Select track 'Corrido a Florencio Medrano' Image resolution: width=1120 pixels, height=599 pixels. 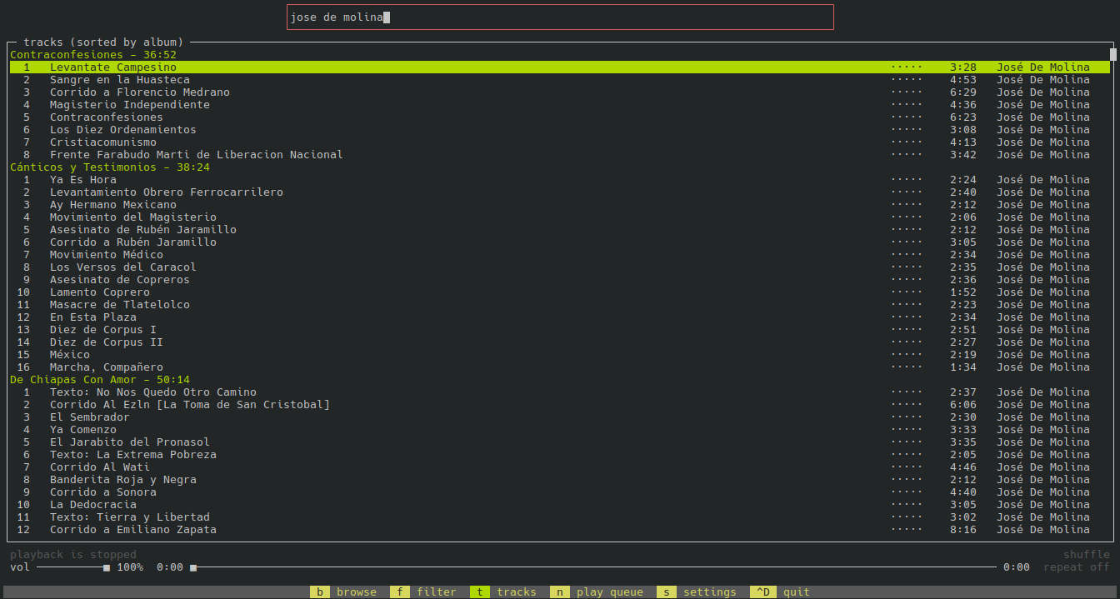(x=560, y=92)
